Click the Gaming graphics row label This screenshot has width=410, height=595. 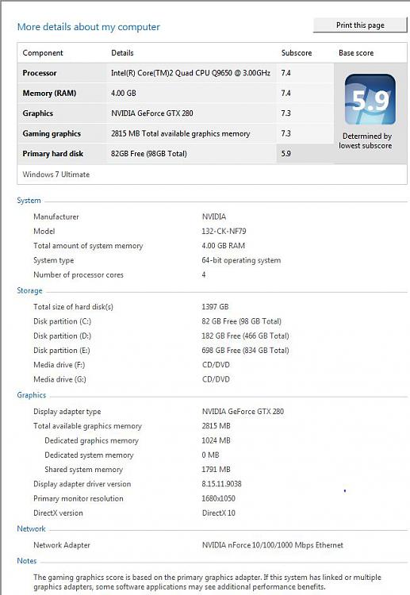(52, 133)
